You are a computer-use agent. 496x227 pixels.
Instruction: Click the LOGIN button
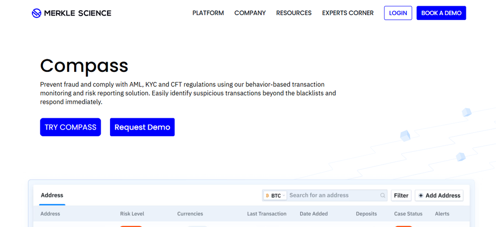(x=398, y=13)
